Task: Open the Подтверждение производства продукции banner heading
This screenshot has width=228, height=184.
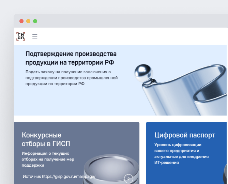Action: pos(71,58)
